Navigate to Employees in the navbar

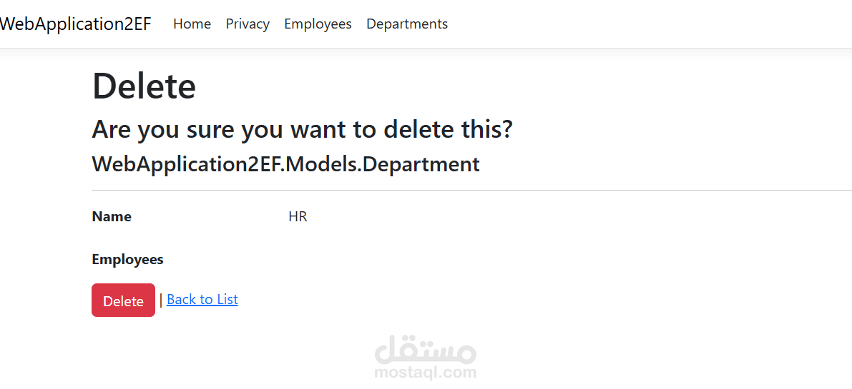point(318,24)
